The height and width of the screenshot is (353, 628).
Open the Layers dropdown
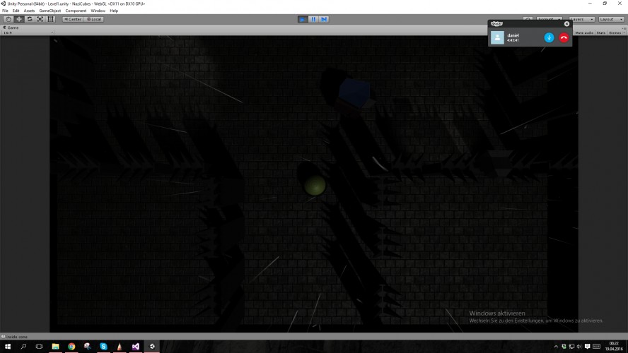click(581, 19)
